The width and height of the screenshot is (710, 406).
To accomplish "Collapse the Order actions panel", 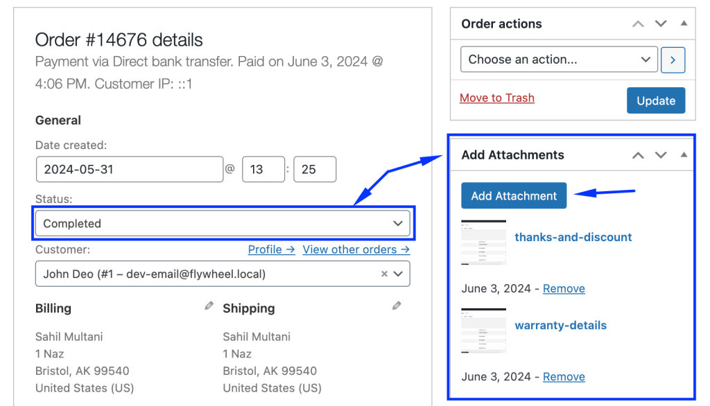I will pos(684,24).
